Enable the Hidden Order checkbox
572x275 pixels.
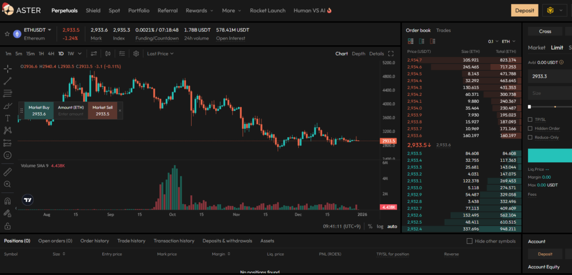click(530, 128)
